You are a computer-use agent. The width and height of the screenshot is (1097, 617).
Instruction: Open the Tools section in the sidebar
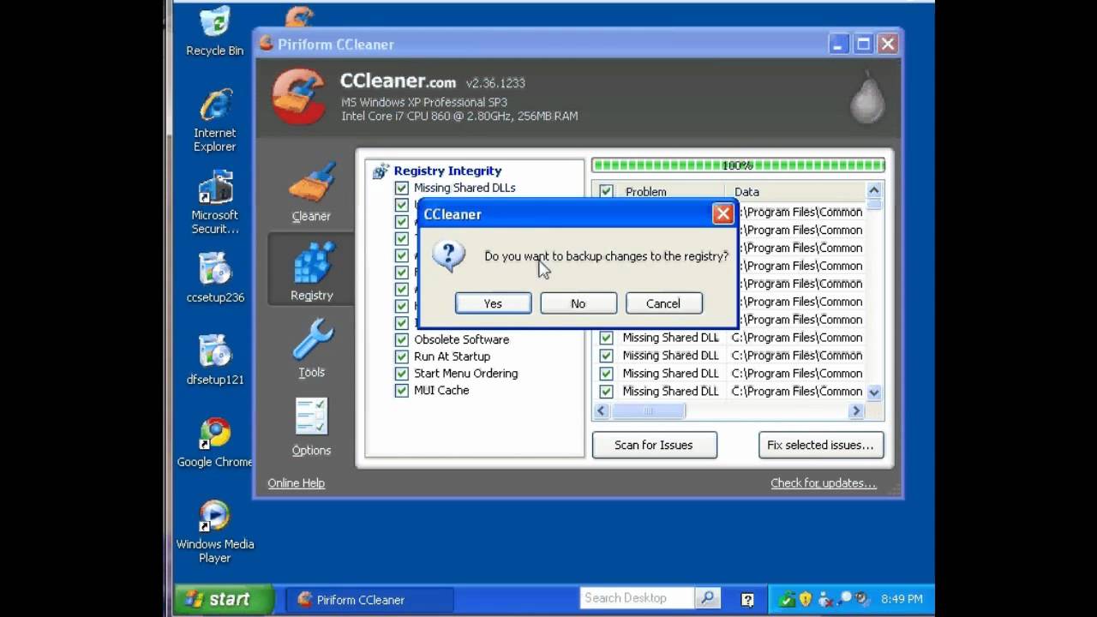click(x=311, y=348)
